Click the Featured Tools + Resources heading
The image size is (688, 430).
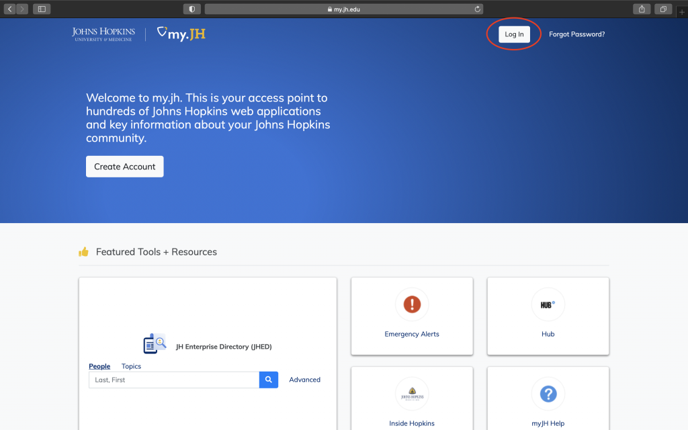[156, 252]
